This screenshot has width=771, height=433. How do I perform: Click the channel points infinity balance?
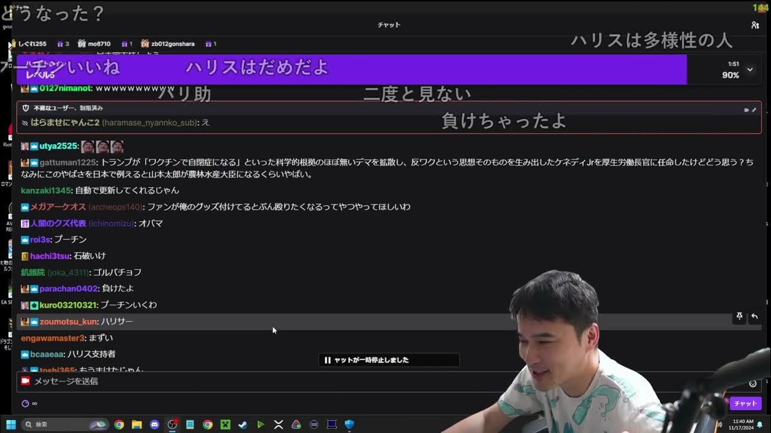pos(29,404)
